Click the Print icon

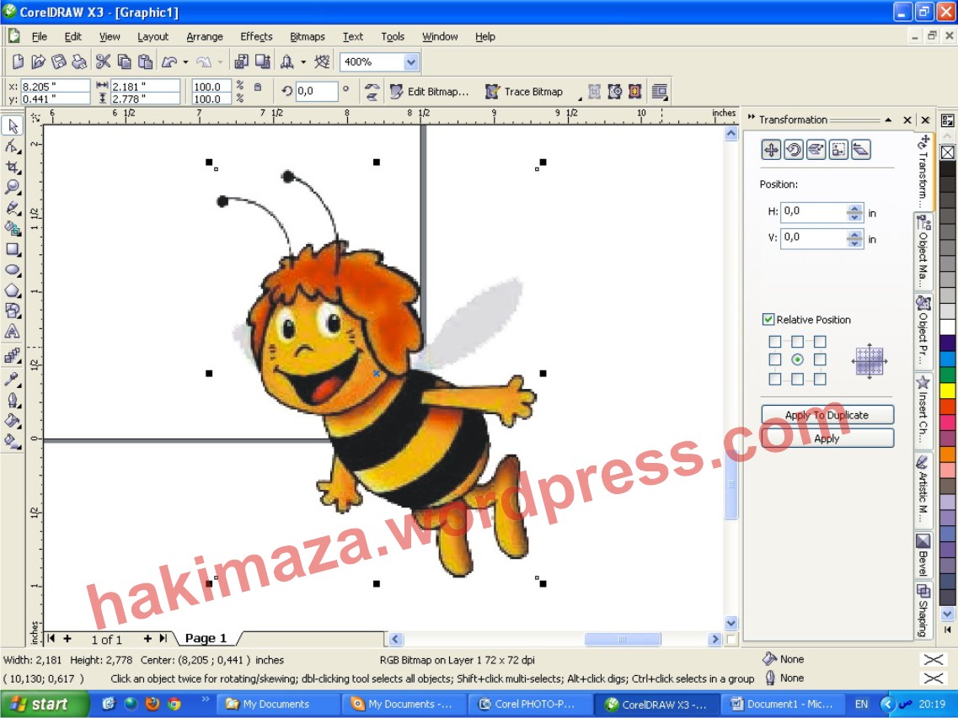click(79, 61)
